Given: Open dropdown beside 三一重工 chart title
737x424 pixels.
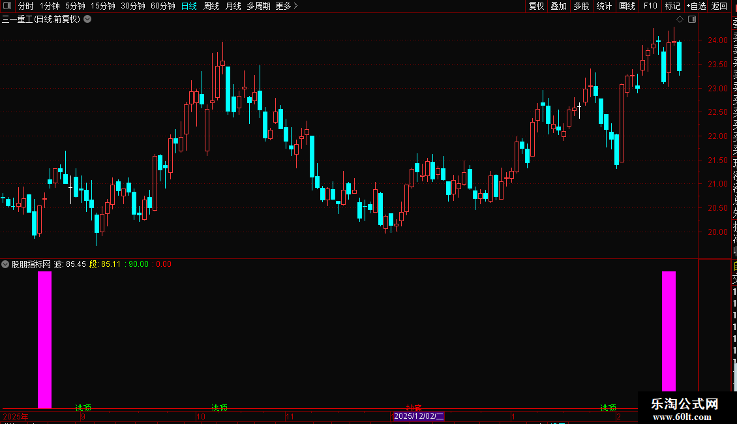Looking at the screenshot, I should [87, 20].
